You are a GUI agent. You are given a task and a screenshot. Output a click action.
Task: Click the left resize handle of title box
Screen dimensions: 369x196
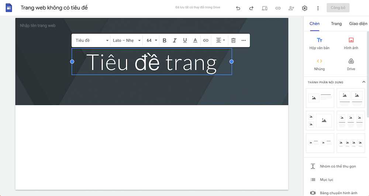click(72, 62)
